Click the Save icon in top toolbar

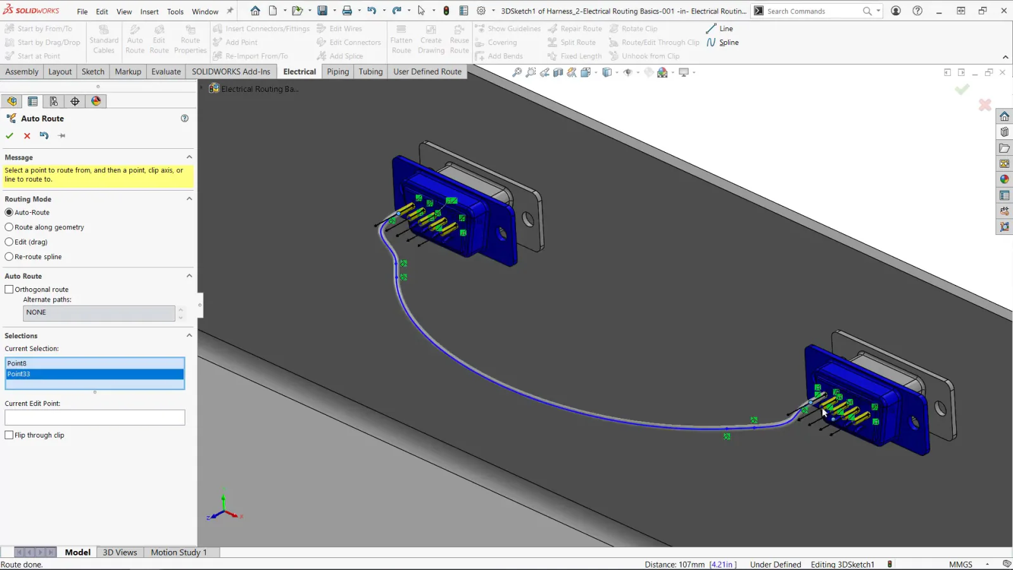pos(322,11)
